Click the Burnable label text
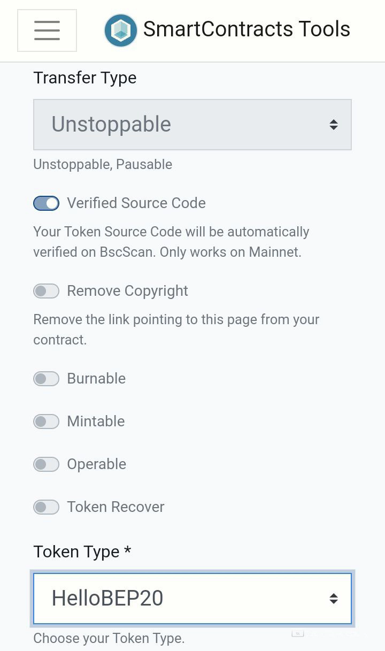The width and height of the screenshot is (385, 651). point(96,379)
